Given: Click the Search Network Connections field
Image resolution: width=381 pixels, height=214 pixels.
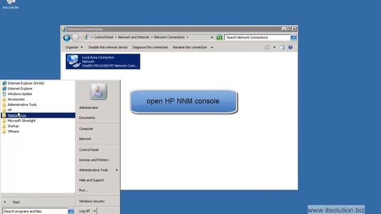Looking at the screenshot, I should (257, 37).
